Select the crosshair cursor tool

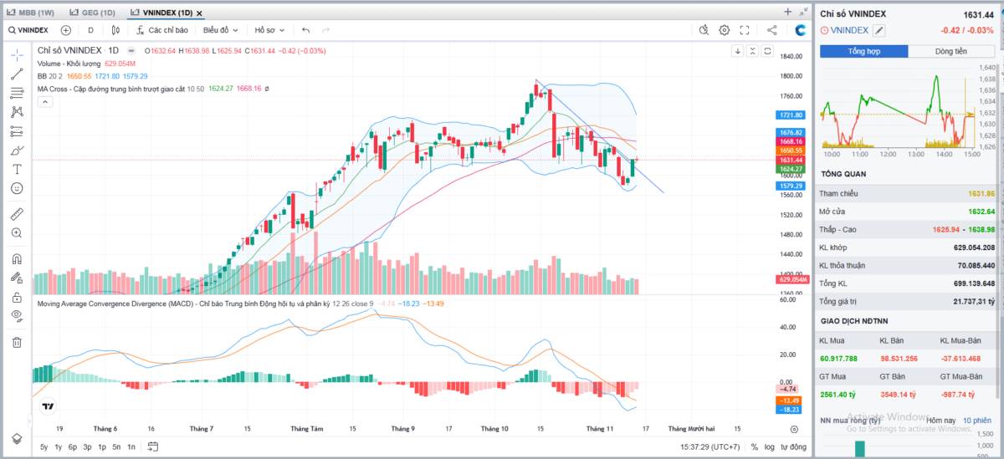coord(17,55)
